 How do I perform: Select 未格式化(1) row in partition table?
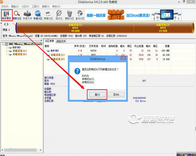click(107, 55)
